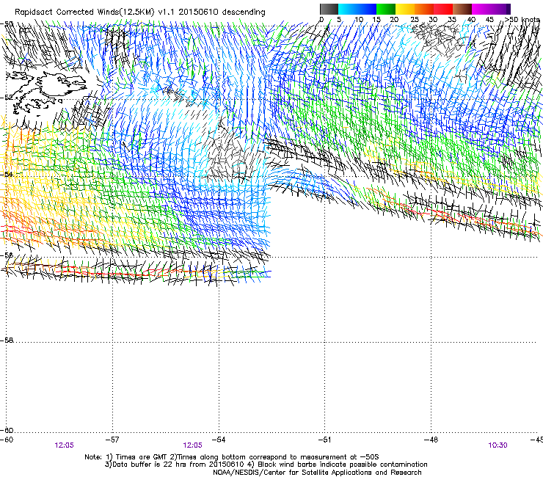Click the green 15-20 knots legend segment
This screenshot has height=477, width=543.
386,9
